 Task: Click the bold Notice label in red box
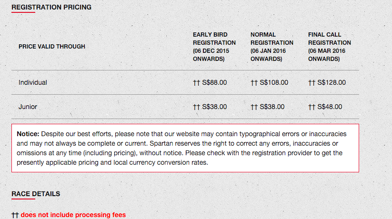pos(28,134)
